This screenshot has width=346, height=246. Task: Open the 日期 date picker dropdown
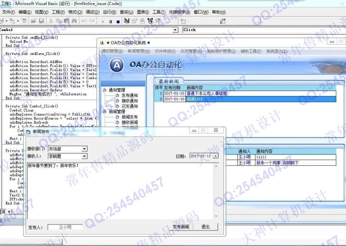point(215,156)
